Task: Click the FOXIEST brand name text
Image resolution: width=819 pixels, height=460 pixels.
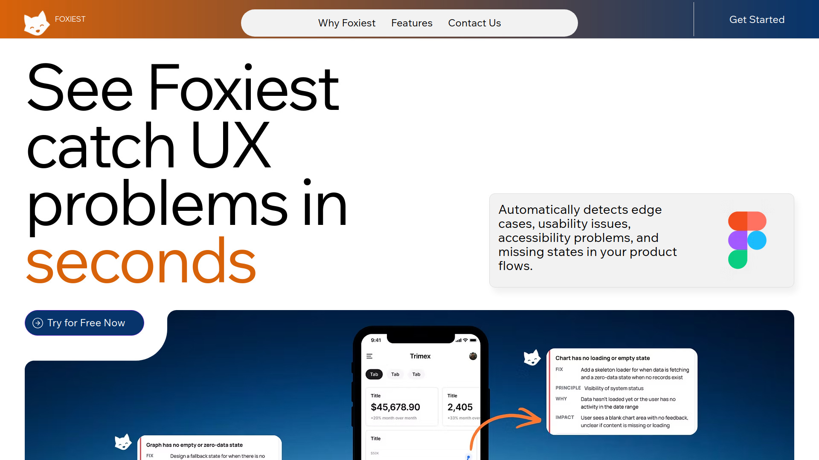Action: [70, 19]
